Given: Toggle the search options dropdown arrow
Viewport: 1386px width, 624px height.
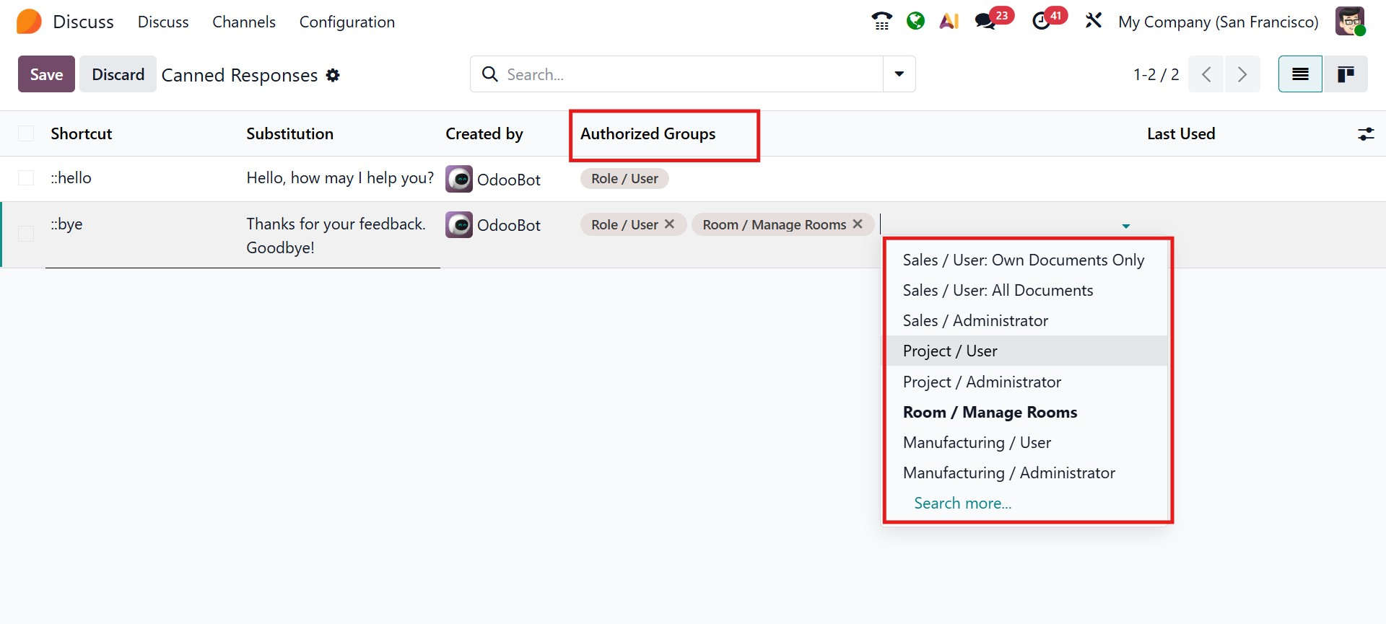Looking at the screenshot, I should [899, 74].
